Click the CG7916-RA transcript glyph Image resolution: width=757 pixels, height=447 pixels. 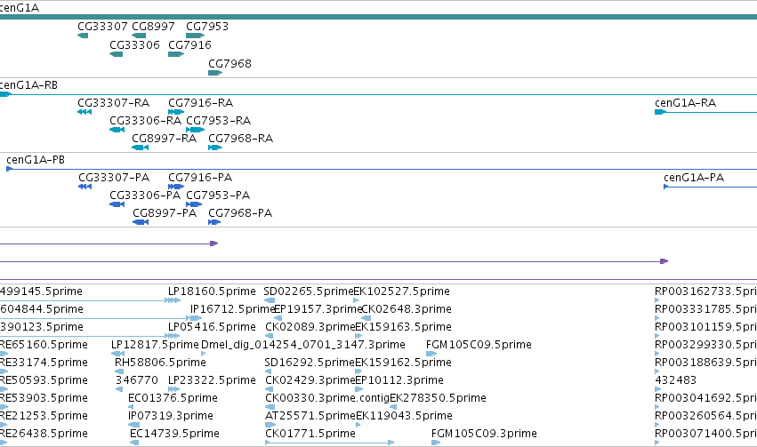(176, 112)
